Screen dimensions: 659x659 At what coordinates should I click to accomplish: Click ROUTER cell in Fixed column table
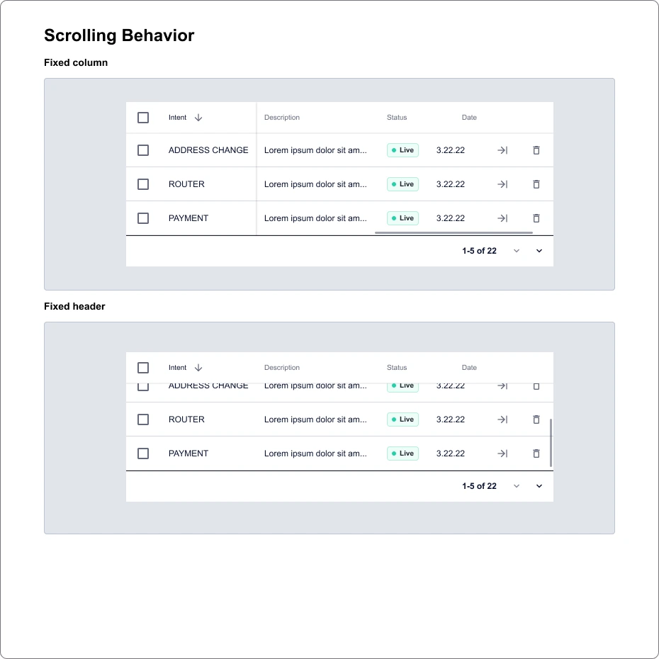(186, 184)
